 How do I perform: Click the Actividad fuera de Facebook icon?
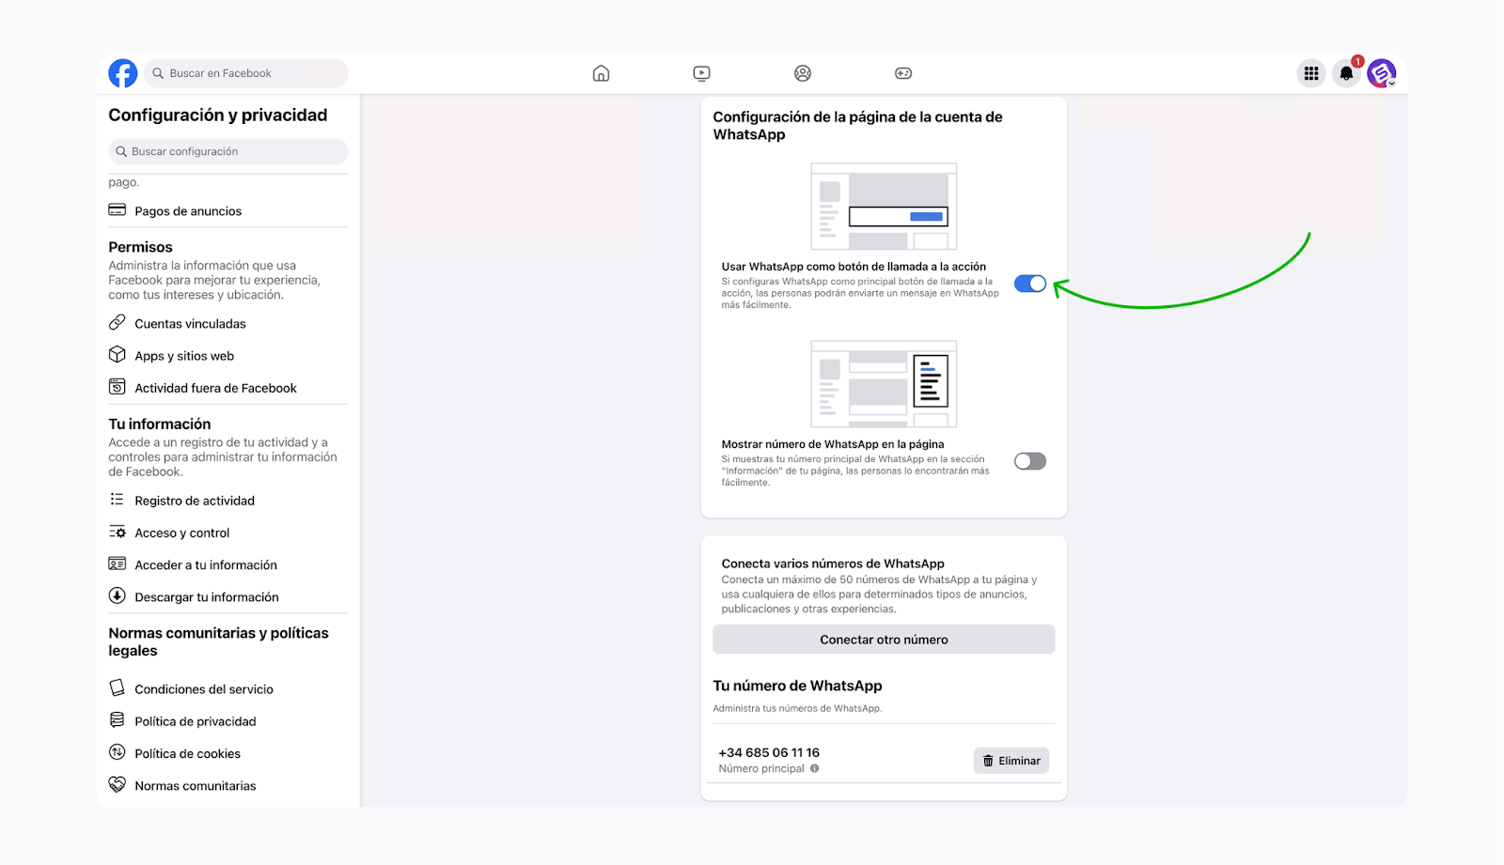pos(117,387)
